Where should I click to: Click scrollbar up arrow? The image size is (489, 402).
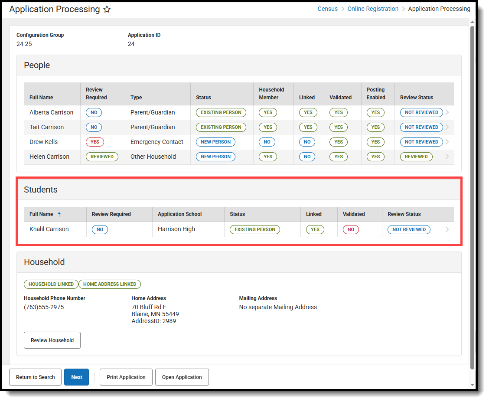click(x=472, y=22)
